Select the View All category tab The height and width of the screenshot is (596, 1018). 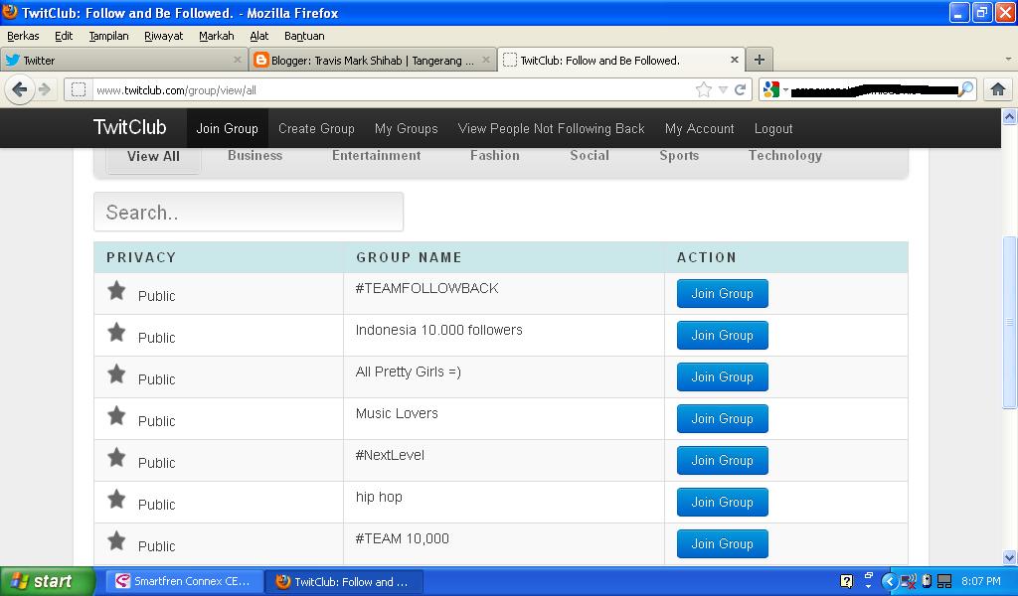point(153,156)
